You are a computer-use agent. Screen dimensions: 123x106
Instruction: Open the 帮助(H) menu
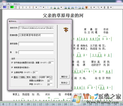[x=17, y=4]
